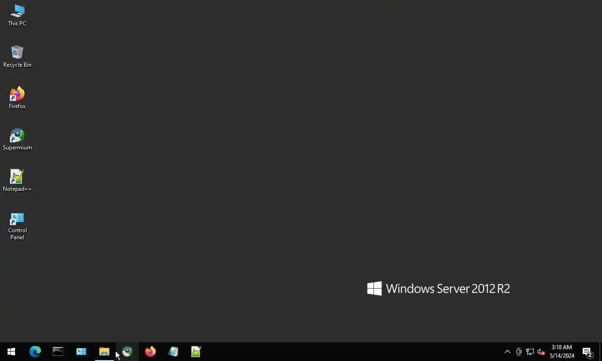This screenshot has height=361, width=602.
Task: Open Control Panel from the taskbar
Action: 81,352
